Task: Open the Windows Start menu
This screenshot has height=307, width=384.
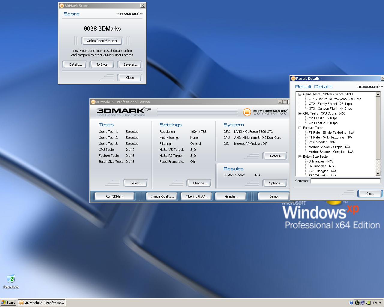Action: [8, 303]
